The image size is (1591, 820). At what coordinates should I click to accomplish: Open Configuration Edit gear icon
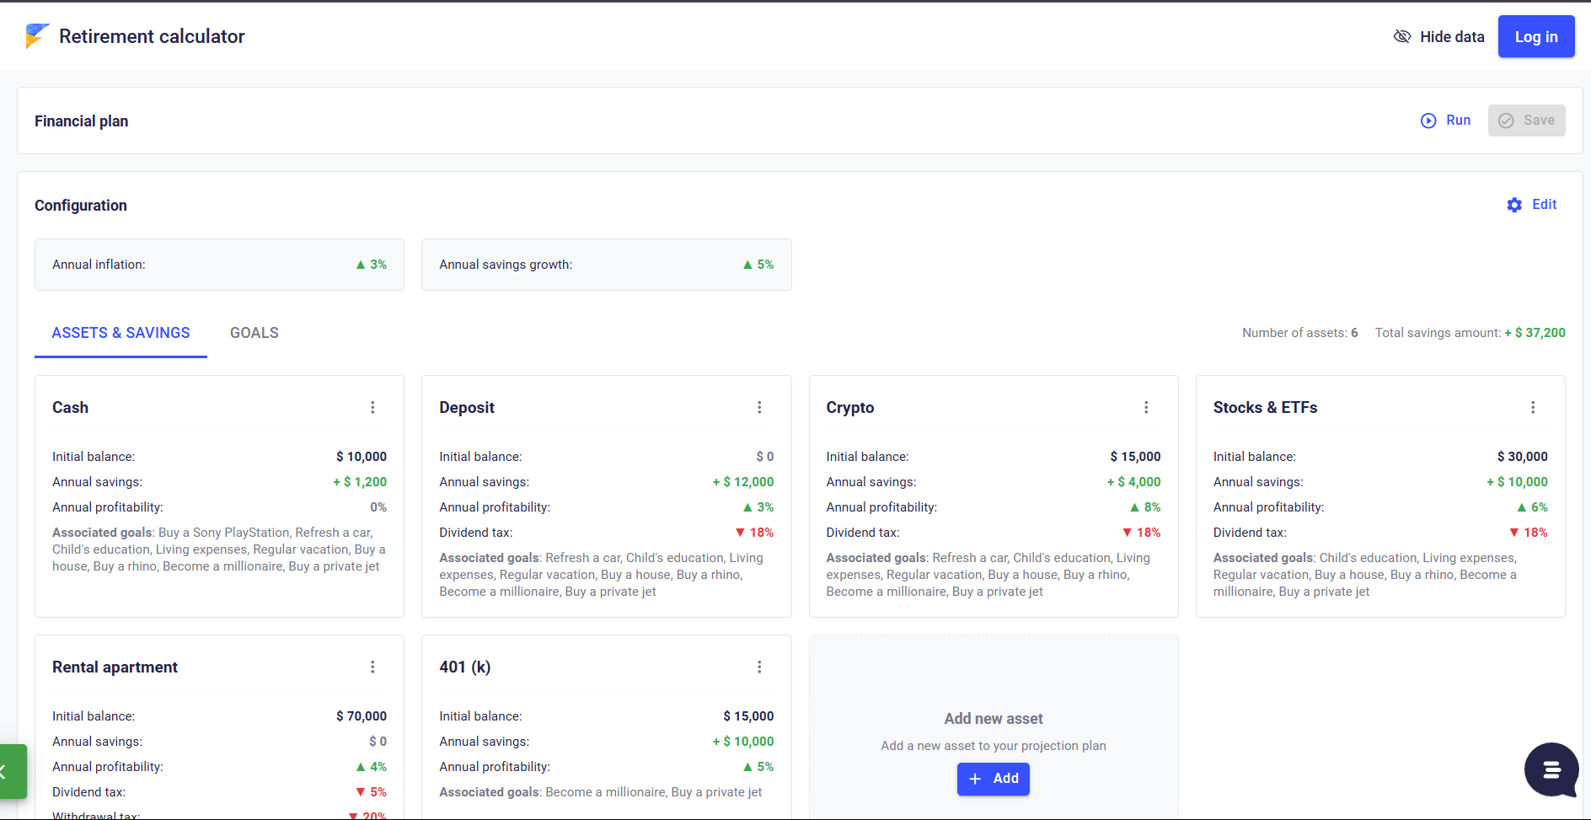pos(1514,205)
